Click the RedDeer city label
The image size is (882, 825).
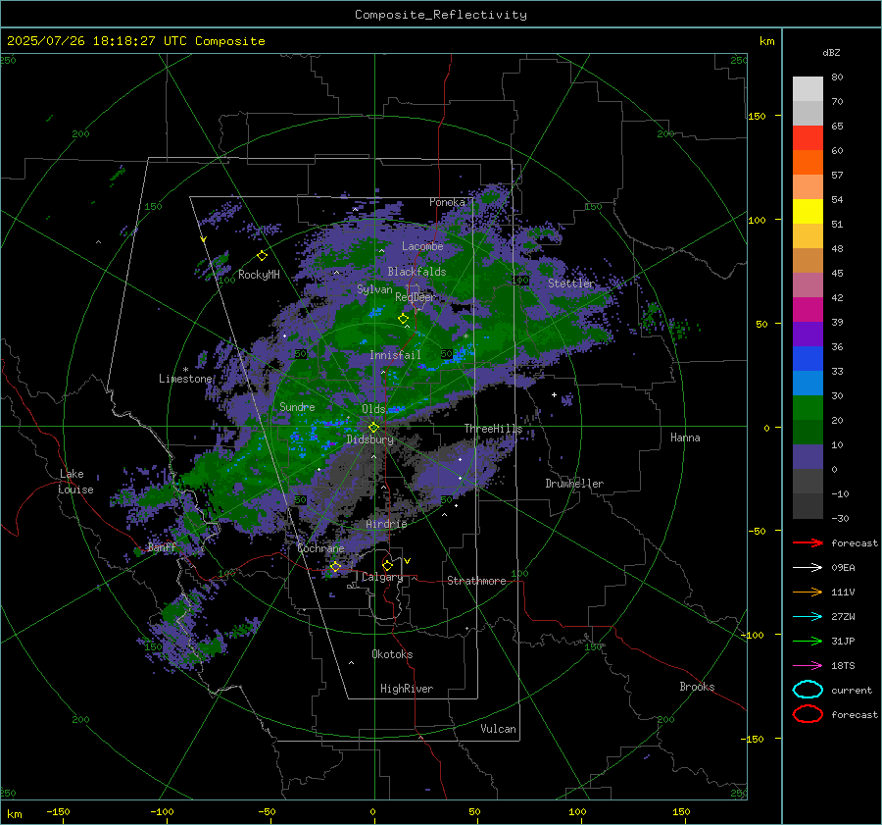[416, 297]
